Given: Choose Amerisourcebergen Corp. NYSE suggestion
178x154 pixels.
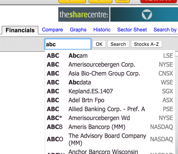Looking at the screenshot, I should pos(110,65).
